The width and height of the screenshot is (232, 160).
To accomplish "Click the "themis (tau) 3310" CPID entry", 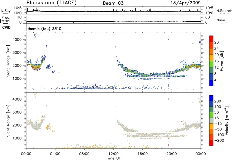I will (44, 29).
